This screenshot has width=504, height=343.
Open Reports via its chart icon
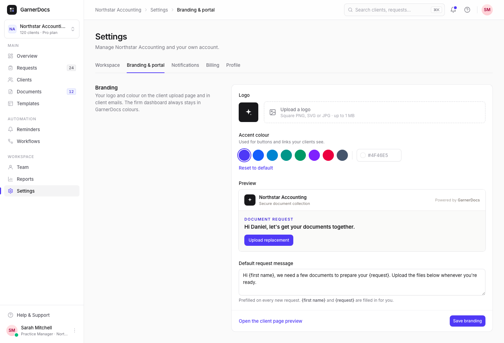coord(10,179)
